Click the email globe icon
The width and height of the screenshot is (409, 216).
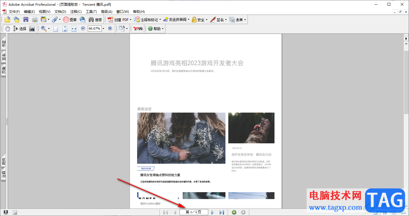pyautogui.click(x=83, y=20)
